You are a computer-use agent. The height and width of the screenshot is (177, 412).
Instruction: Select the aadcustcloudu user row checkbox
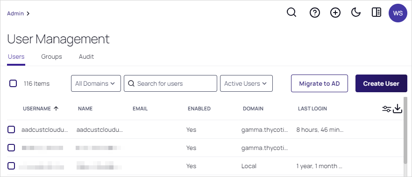tap(11, 129)
